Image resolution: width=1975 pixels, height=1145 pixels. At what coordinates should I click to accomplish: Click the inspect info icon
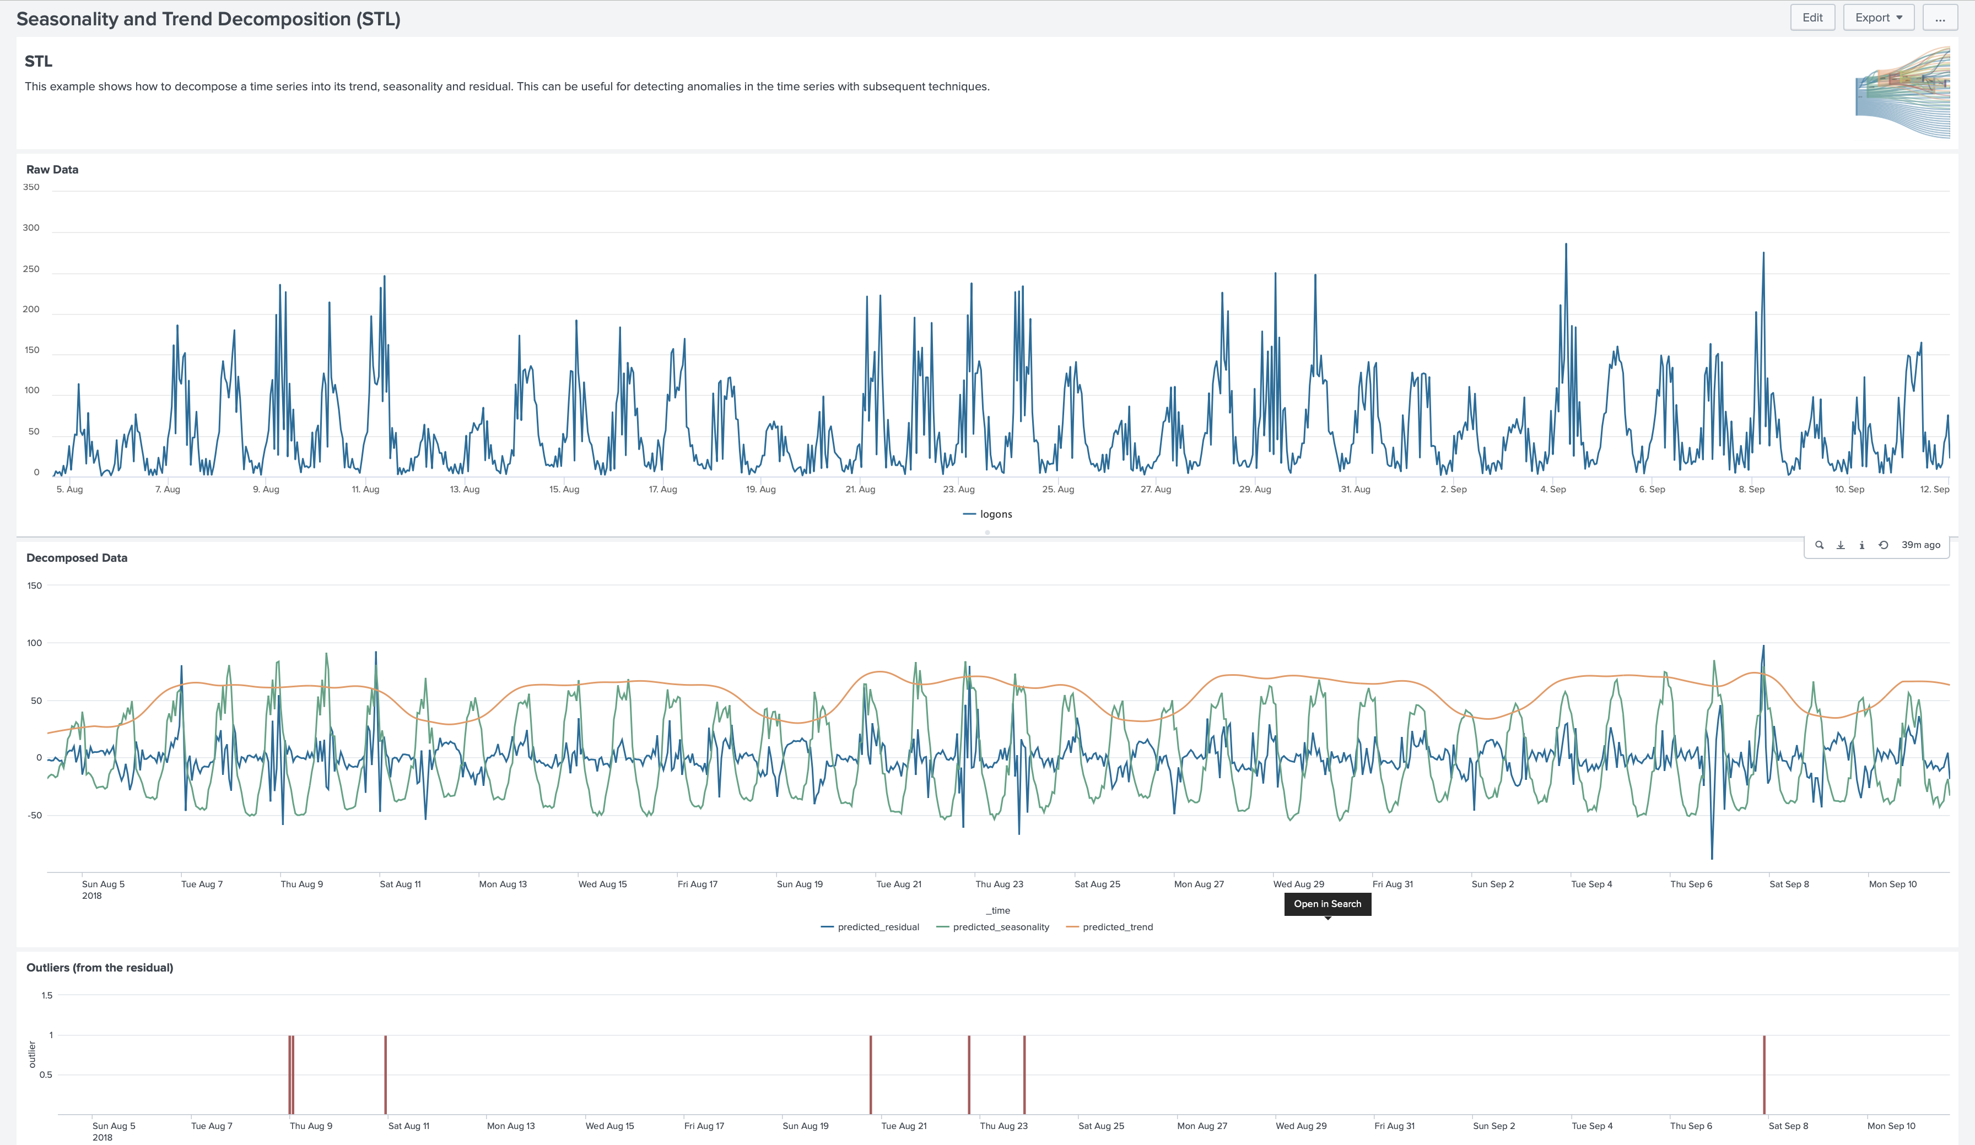(x=1861, y=545)
